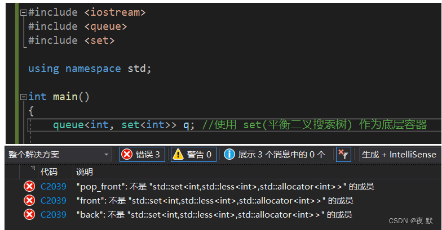Click the clear filter funnel icon
The image size is (442, 230).
coord(343,154)
